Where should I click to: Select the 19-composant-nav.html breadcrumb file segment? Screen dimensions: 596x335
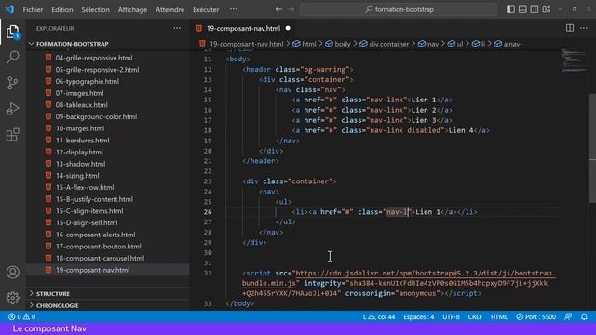242,44
